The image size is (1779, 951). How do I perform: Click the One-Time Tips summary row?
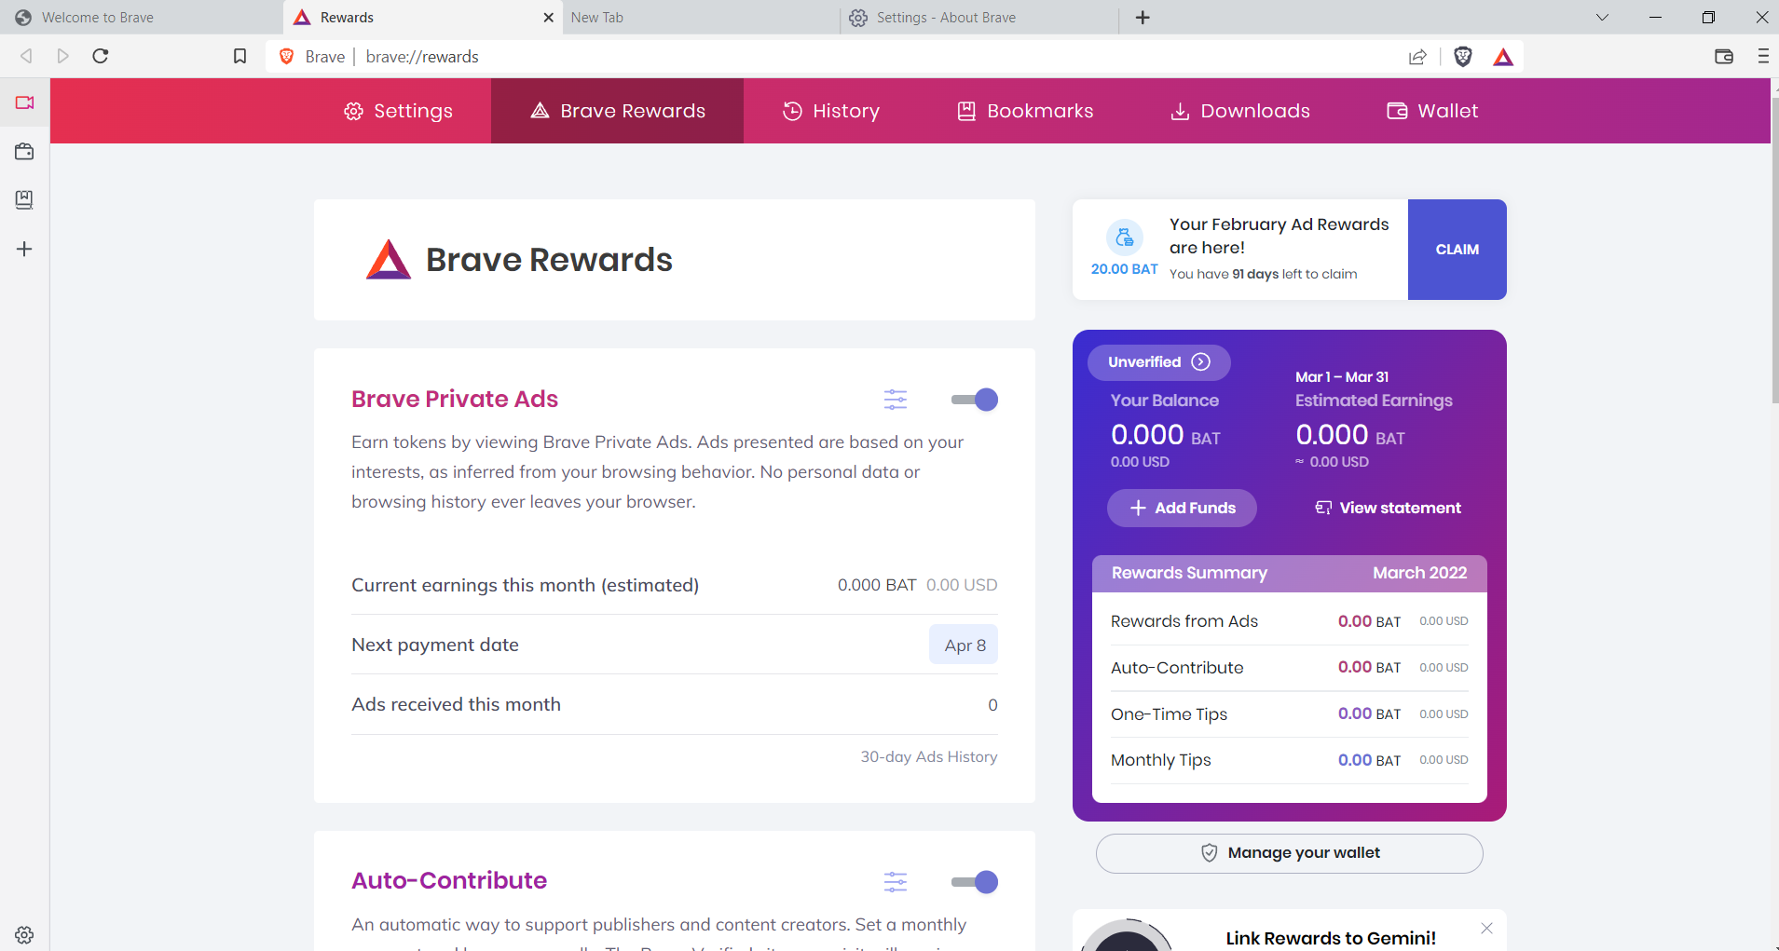click(x=1290, y=714)
